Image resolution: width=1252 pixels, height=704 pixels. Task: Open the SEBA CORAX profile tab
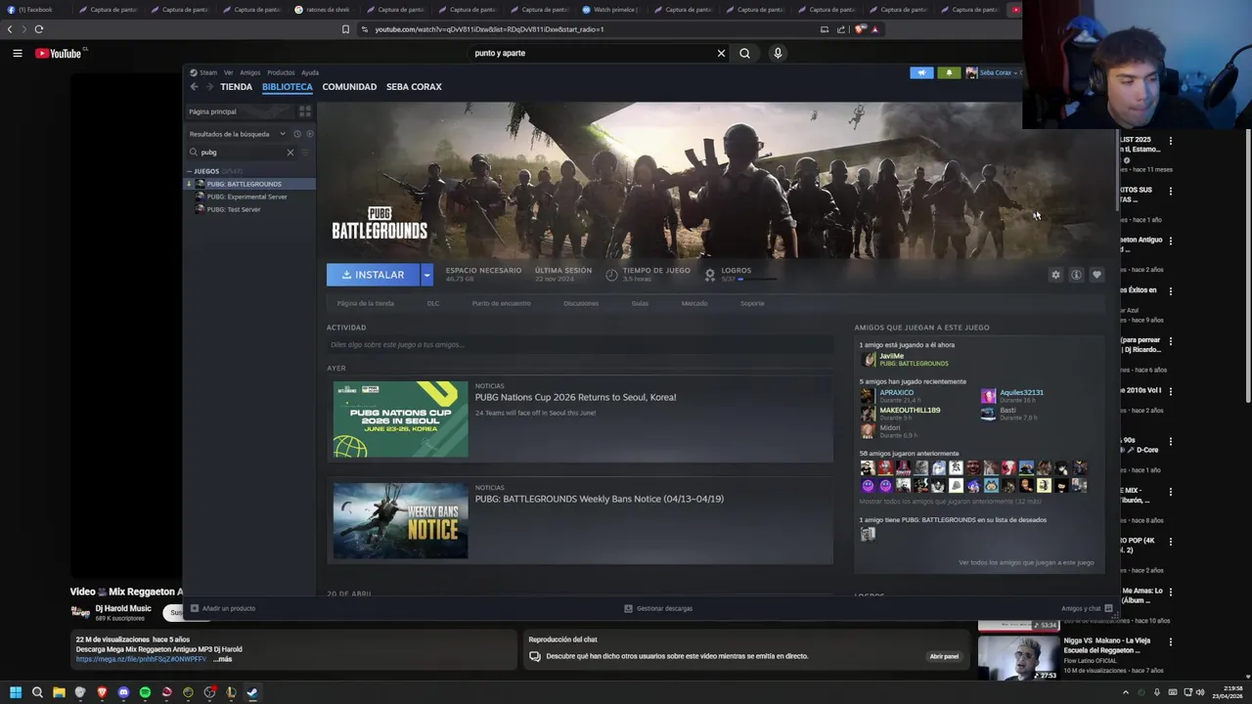point(414,87)
